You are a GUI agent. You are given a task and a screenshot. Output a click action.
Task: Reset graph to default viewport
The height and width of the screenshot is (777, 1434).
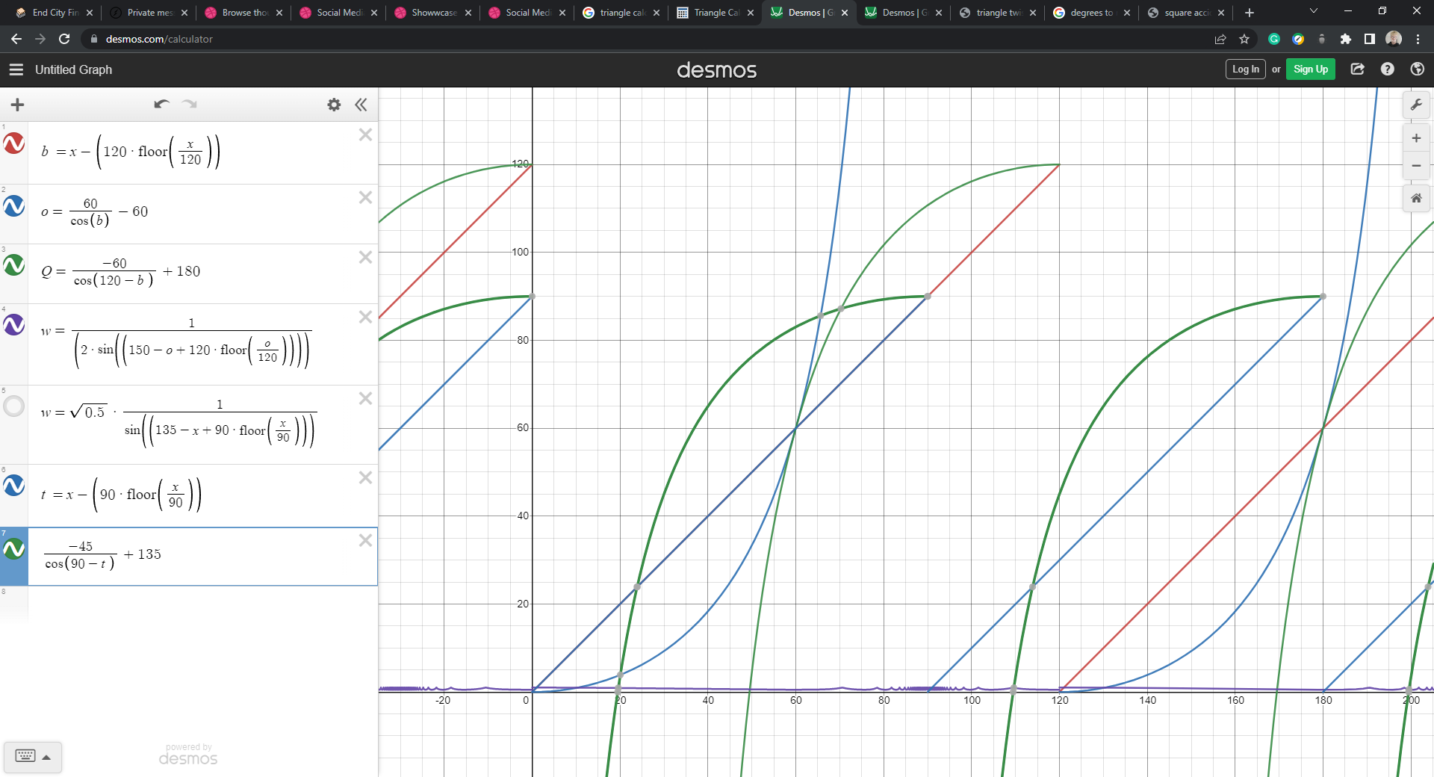[1416, 199]
